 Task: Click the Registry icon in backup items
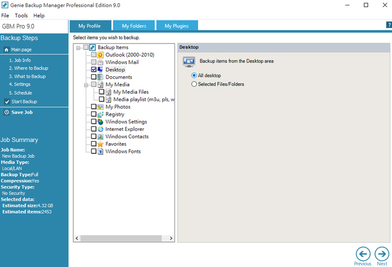(x=101, y=114)
